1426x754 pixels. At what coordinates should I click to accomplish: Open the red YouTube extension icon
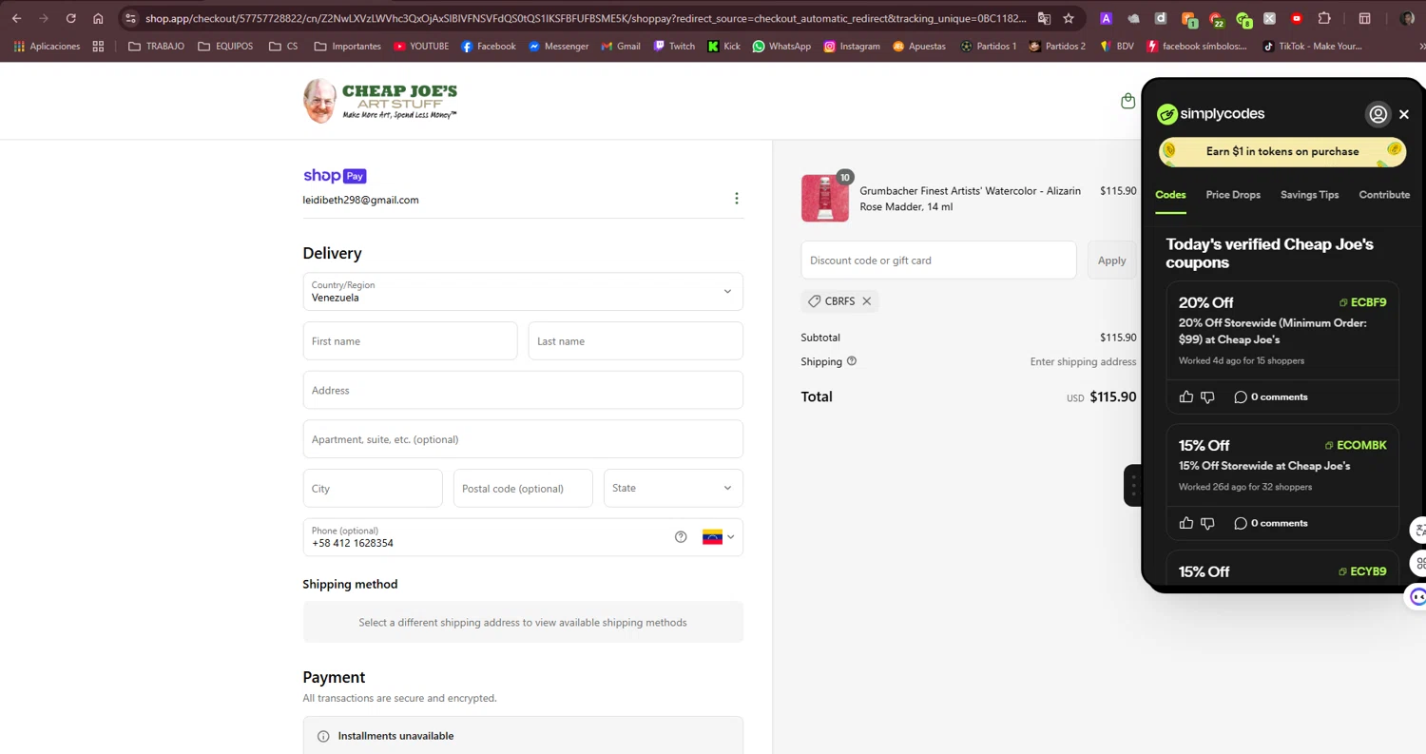pos(1297,18)
